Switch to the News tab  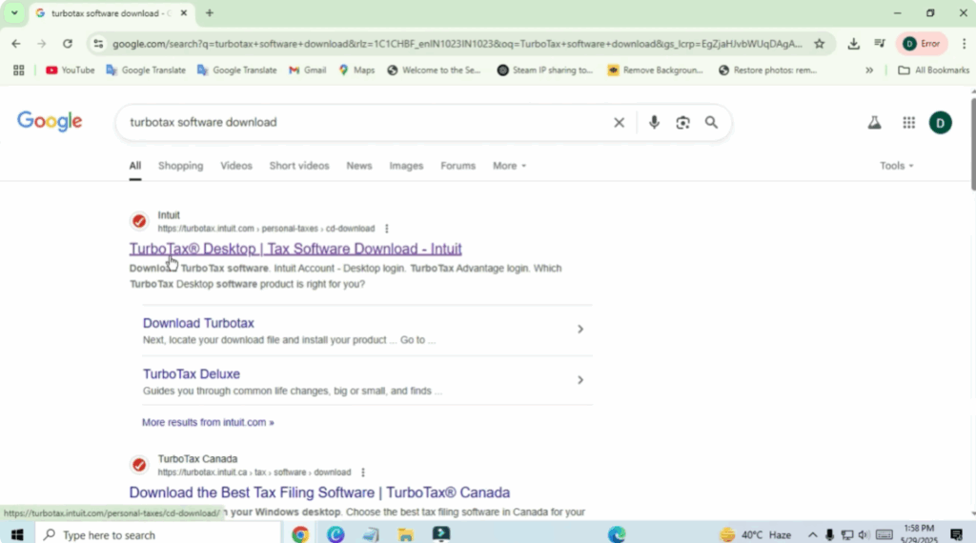pos(359,166)
